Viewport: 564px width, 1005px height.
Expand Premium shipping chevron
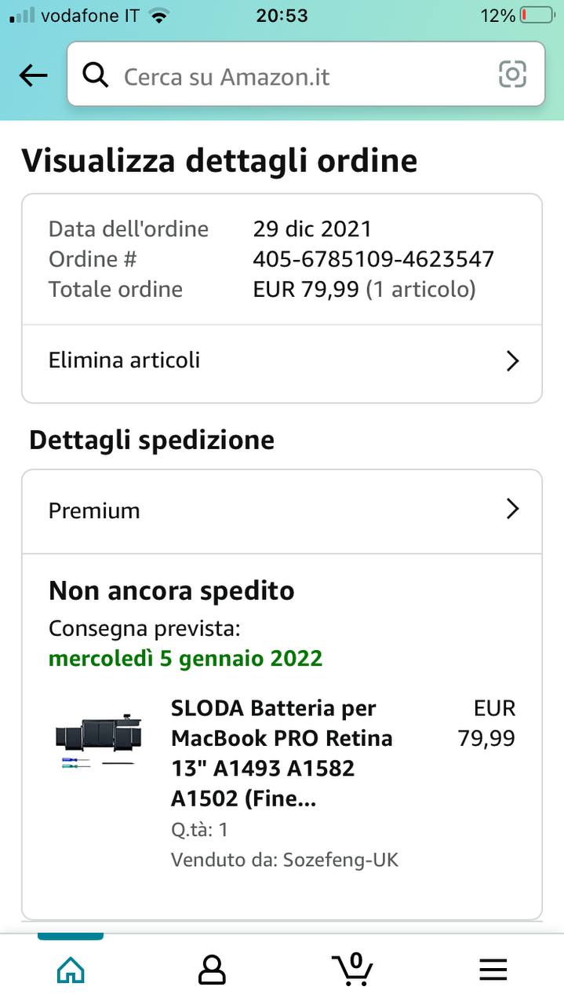coord(512,510)
